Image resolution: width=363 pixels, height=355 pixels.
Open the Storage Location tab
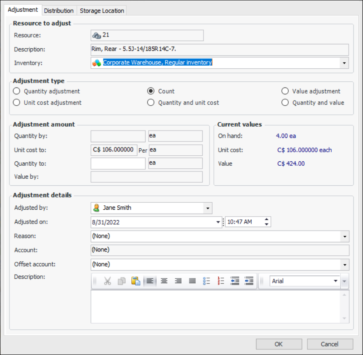[102, 10]
